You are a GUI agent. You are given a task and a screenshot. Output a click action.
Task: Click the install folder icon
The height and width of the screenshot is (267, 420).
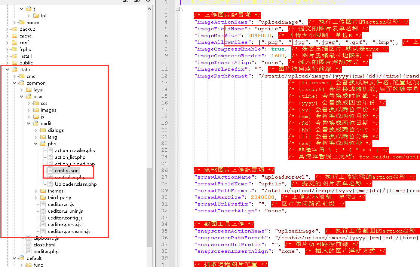(x=15, y=56)
